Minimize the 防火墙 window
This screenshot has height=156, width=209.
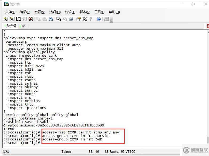click(181, 4)
